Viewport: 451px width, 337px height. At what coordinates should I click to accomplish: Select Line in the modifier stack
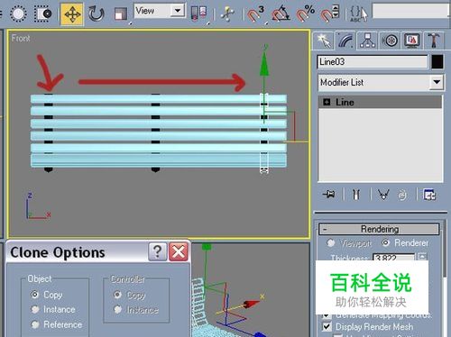pos(380,102)
